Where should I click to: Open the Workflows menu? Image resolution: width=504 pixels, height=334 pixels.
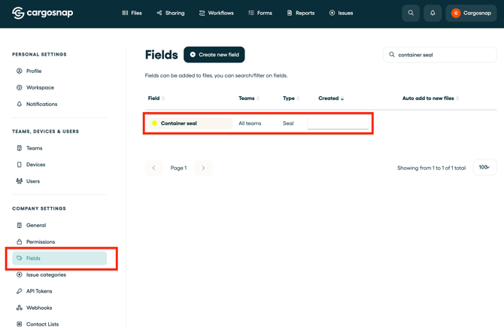coord(217,13)
